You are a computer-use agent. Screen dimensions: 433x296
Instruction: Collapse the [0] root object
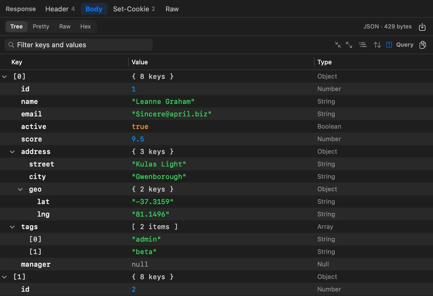[x=4, y=77]
